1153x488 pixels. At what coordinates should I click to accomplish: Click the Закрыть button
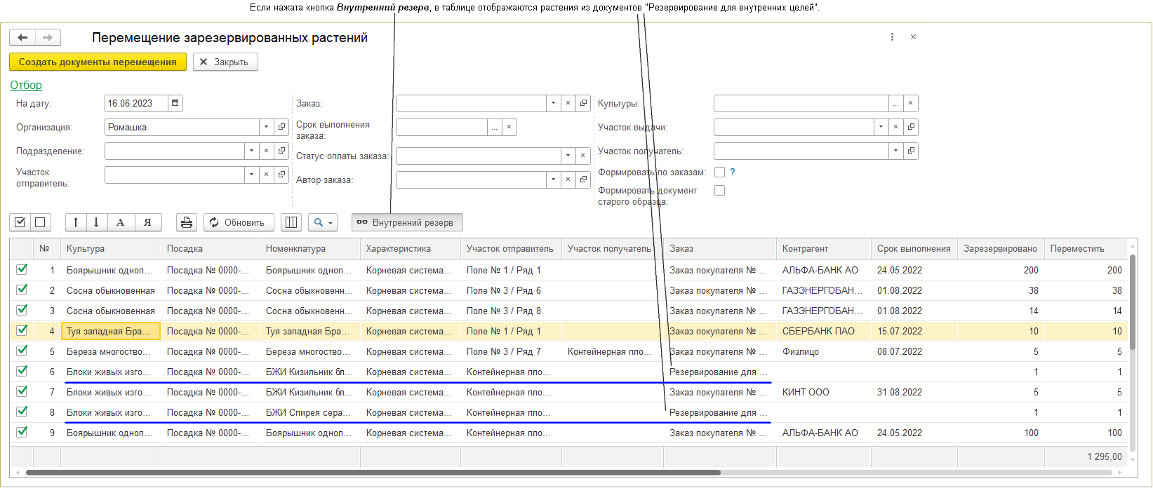coord(225,62)
